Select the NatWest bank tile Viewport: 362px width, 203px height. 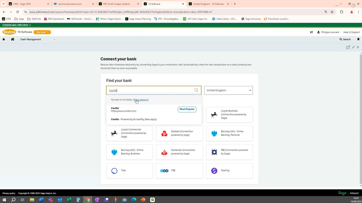tap(180, 133)
